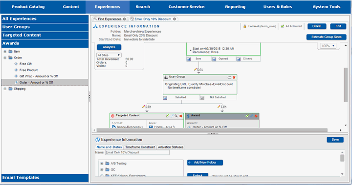Viewport: 352px width, 185px height.
Task: Delete the Targeted Content node
Action: click(x=181, y=116)
